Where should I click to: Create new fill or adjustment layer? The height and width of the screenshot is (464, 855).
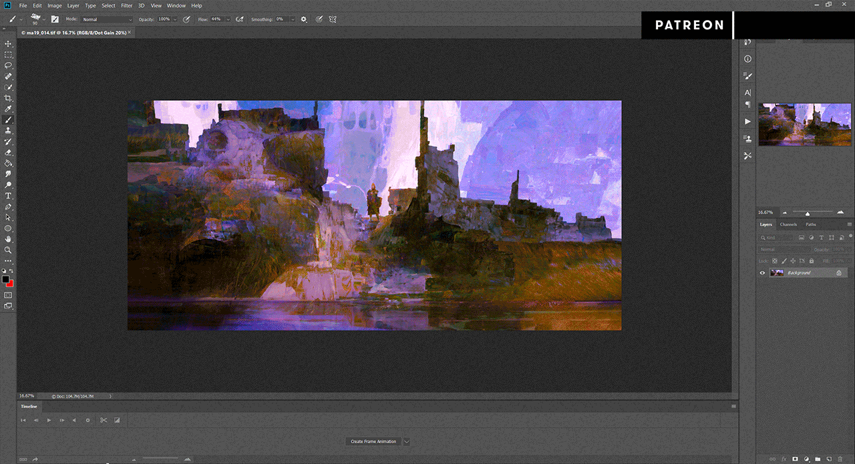(806, 459)
